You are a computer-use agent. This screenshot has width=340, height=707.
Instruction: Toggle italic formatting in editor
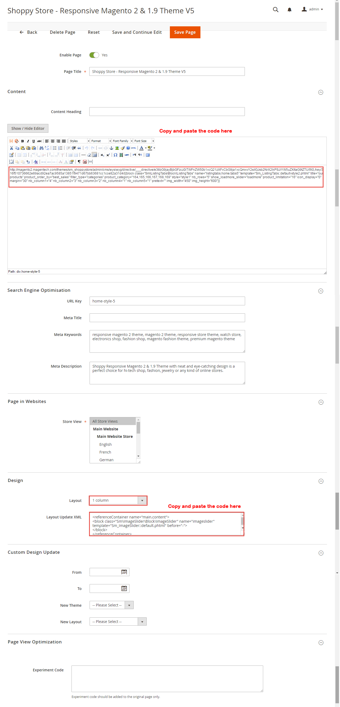pyautogui.click(x=28, y=141)
